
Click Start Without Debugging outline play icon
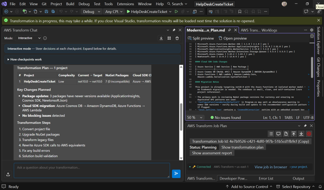pos(176,12)
